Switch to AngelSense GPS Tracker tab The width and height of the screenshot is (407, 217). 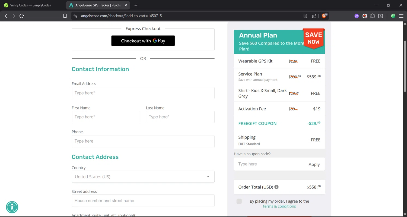pyautogui.click(x=98, y=5)
